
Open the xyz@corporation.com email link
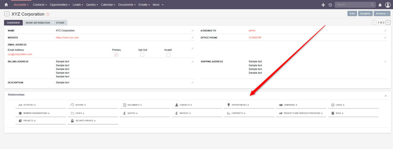click(x=20, y=54)
